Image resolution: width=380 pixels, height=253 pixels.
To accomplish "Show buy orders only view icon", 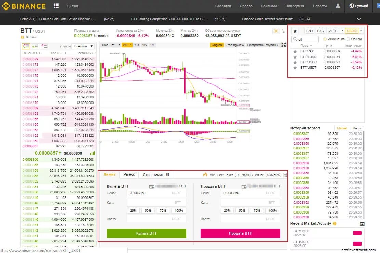I will pyautogui.click(x=35, y=46).
